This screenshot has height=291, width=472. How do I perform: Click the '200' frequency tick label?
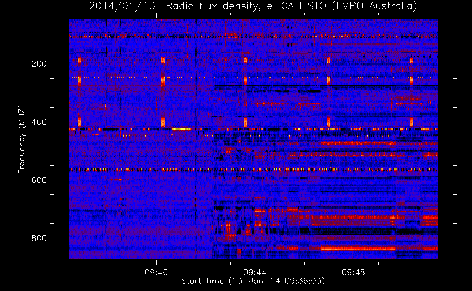click(39, 64)
